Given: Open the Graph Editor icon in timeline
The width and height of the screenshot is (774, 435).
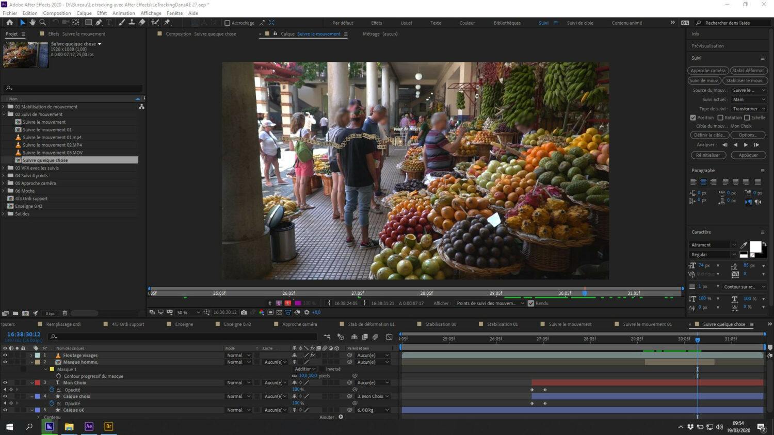Looking at the screenshot, I should tap(389, 337).
